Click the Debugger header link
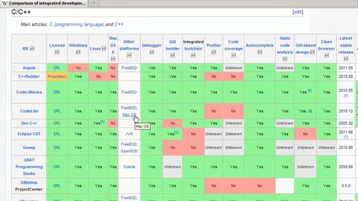 click(152, 45)
